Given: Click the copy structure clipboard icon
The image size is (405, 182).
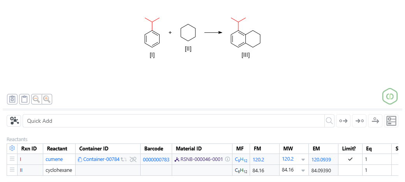Looking at the screenshot, I should coord(13,99).
